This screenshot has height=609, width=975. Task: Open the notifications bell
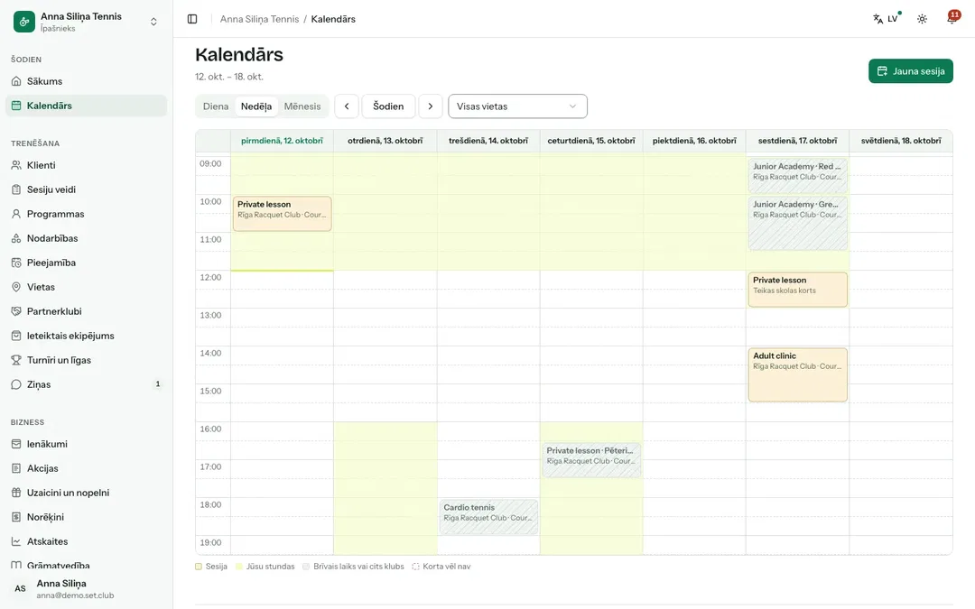[952, 19]
